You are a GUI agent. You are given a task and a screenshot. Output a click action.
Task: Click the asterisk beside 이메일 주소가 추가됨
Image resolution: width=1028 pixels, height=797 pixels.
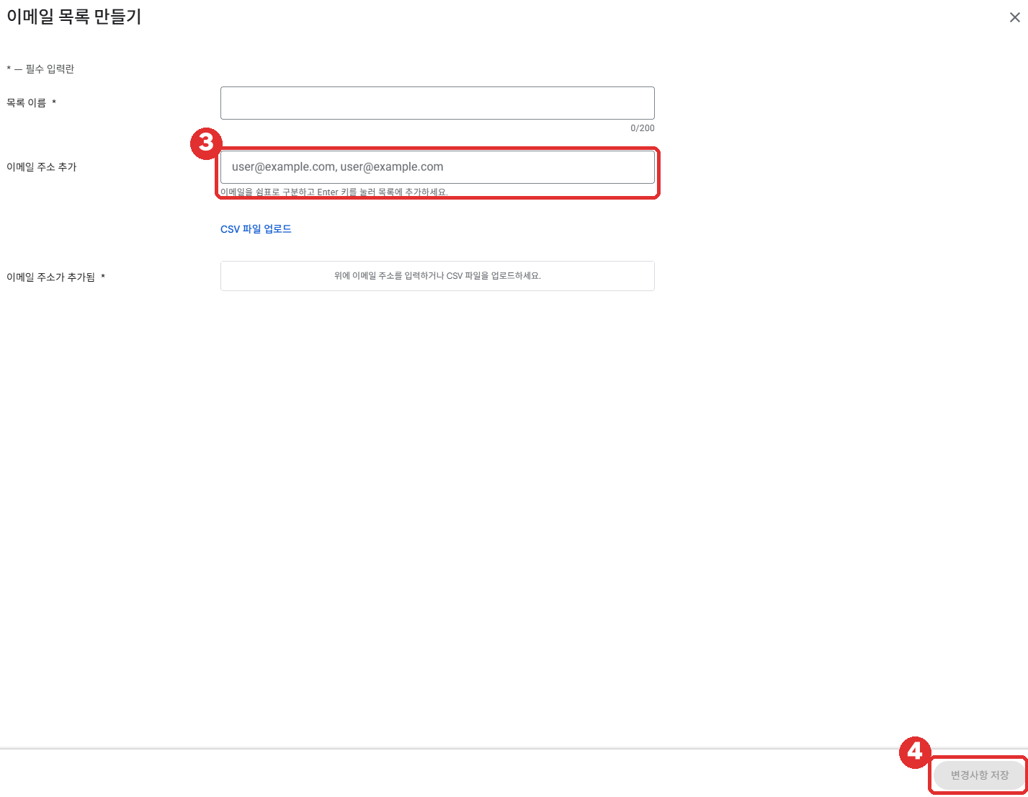click(103, 277)
